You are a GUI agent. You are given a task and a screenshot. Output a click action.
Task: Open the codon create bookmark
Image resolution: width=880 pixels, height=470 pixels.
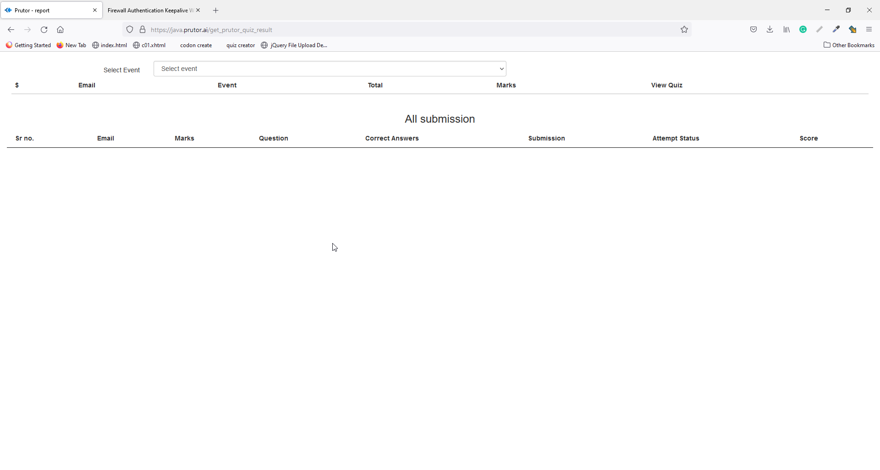(x=196, y=45)
